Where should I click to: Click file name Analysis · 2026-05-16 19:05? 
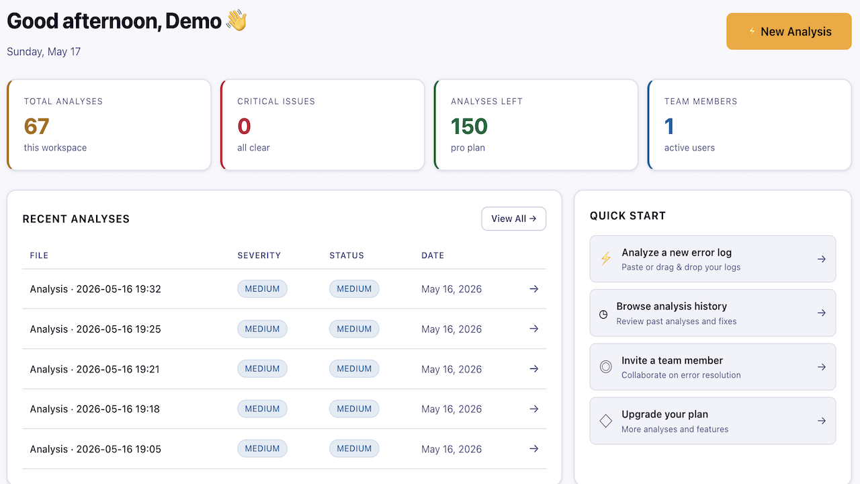point(95,449)
